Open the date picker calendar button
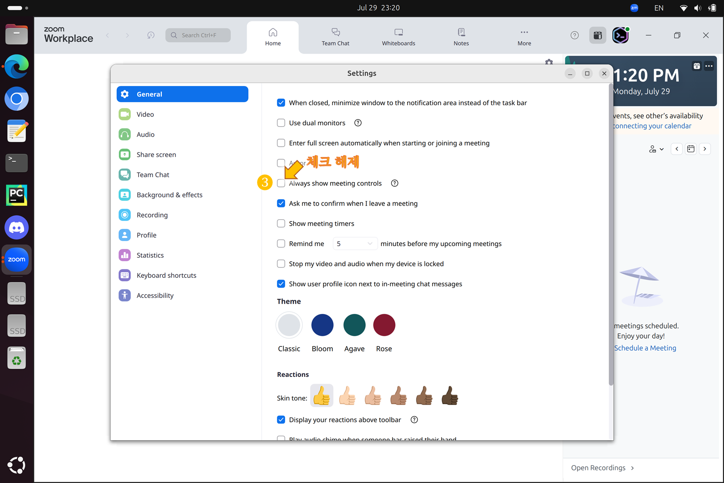The height and width of the screenshot is (483, 724). coord(691,149)
